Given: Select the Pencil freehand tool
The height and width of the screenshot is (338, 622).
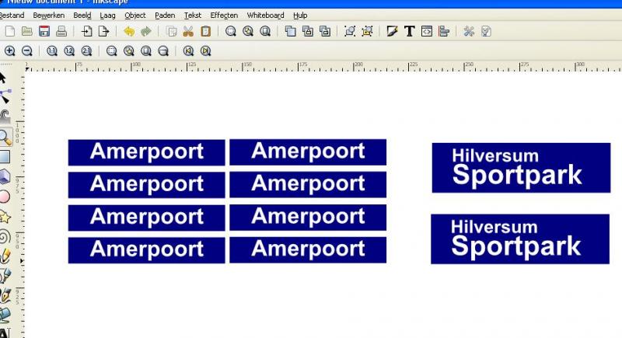Looking at the screenshot, I should 5,256.
